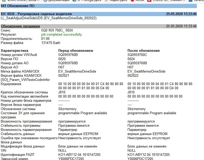204x160 pixels.
Task: Click 'Код комплектации автомобиля' label
Action: pos(24,97)
